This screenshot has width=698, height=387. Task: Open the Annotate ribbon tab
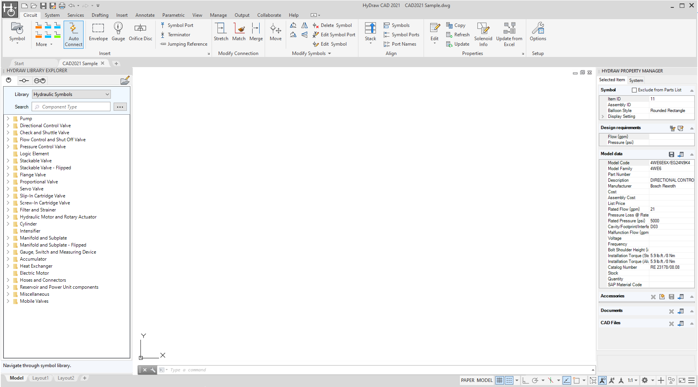145,15
